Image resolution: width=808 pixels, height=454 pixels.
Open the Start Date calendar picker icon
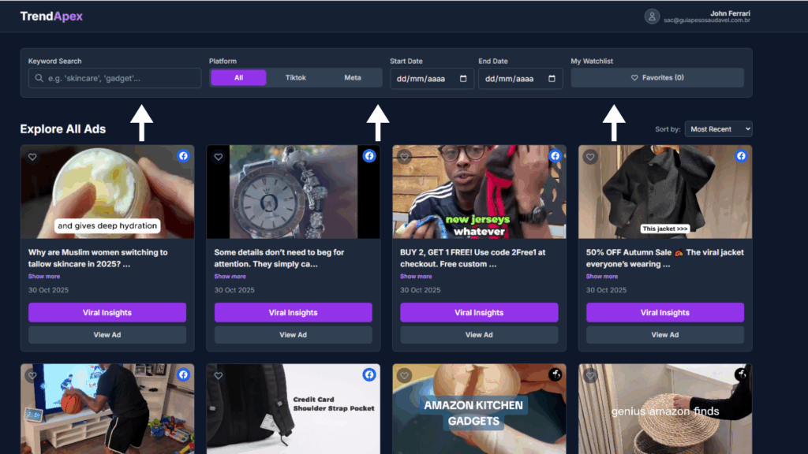(463, 79)
